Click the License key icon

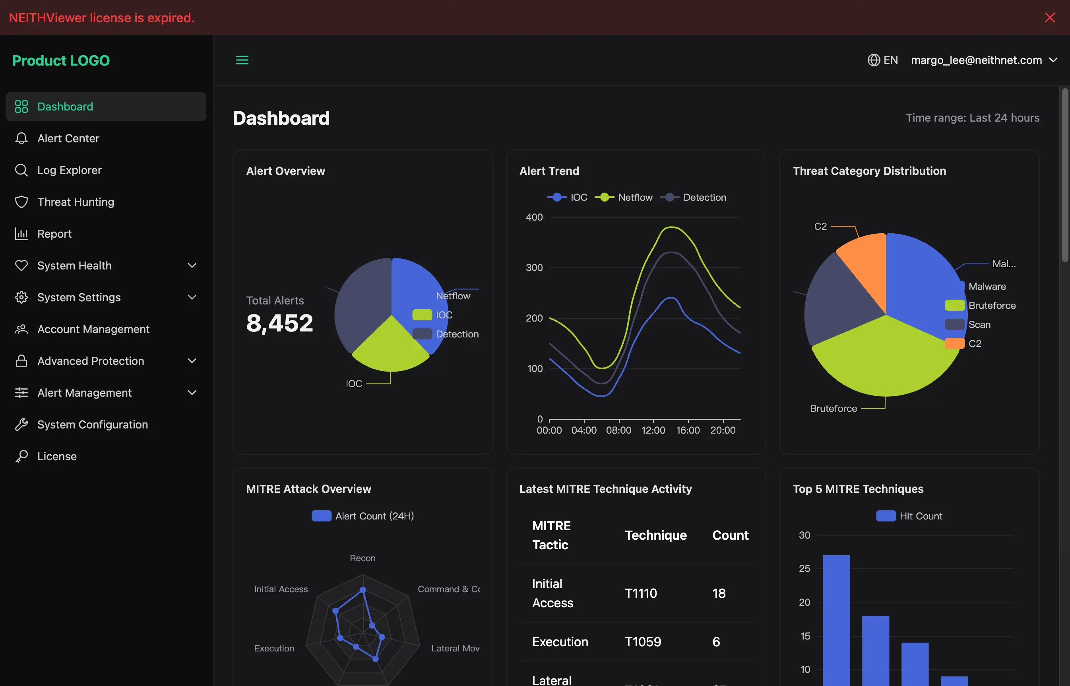[21, 456]
